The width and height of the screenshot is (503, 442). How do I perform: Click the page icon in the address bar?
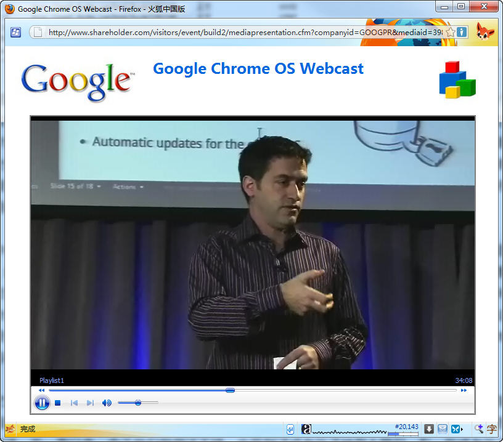pyautogui.click(x=38, y=33)
